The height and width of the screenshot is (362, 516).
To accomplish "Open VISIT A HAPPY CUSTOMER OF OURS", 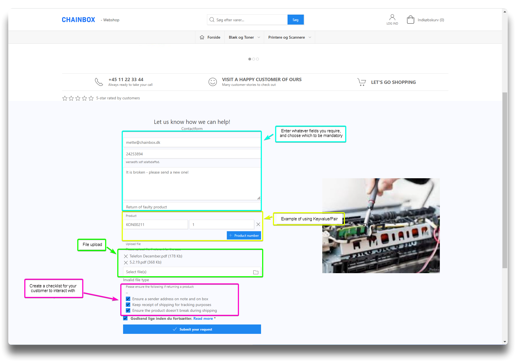I will point(262,79).
